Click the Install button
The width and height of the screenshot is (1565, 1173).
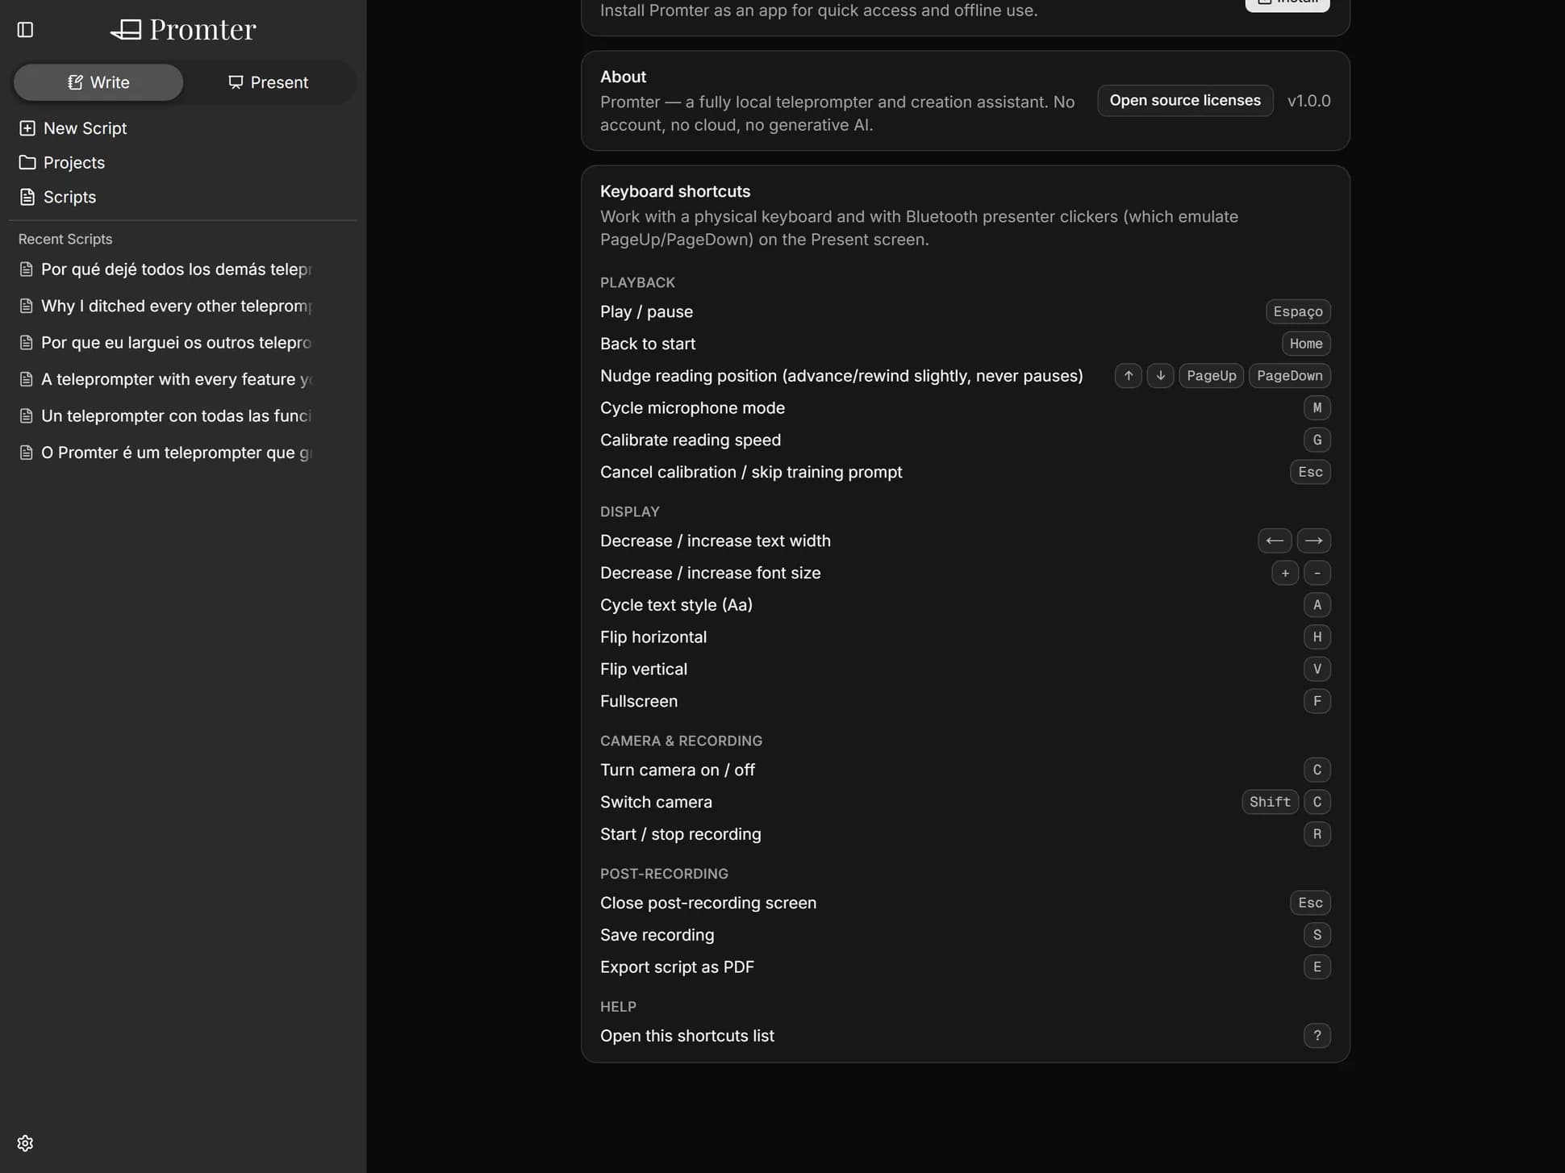[x=1287, y=3]
